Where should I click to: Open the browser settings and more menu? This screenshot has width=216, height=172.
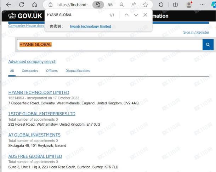[x=202, y=5]
